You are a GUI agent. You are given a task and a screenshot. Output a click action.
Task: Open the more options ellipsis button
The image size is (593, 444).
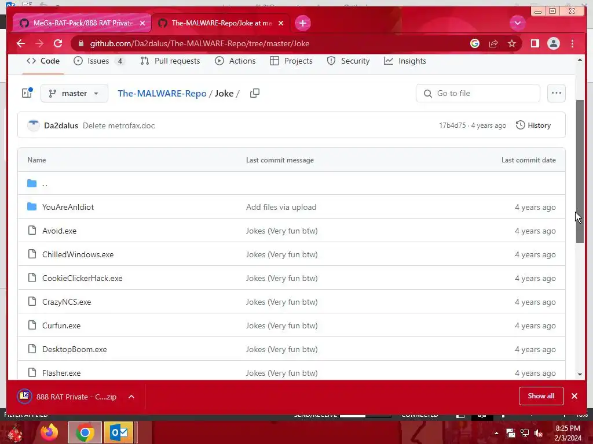[x=557, y=93]
